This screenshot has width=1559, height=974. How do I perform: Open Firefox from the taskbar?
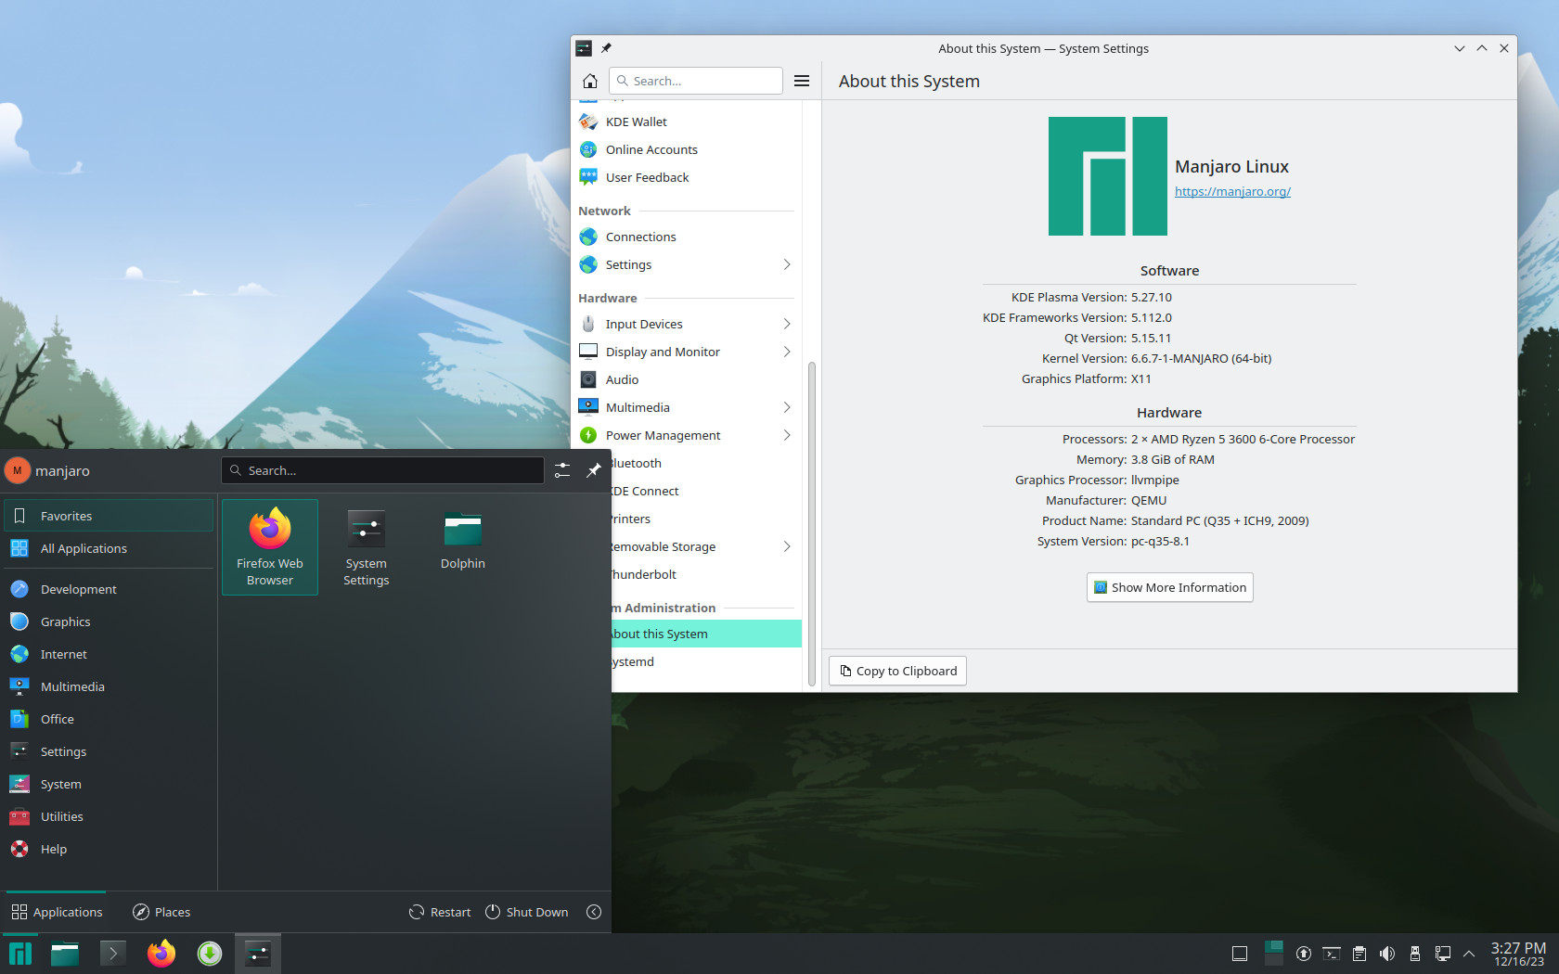[161, 954]
